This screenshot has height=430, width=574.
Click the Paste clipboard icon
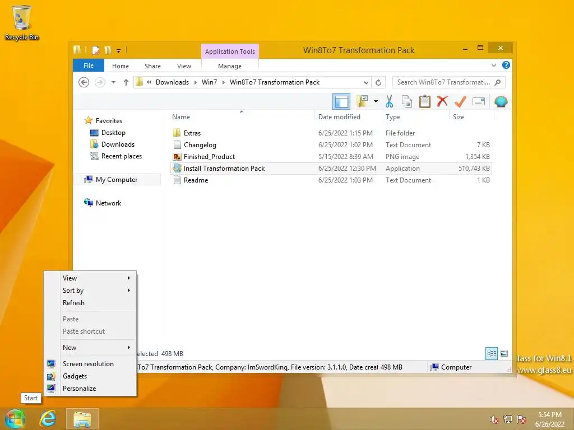(x=425, y=102)
